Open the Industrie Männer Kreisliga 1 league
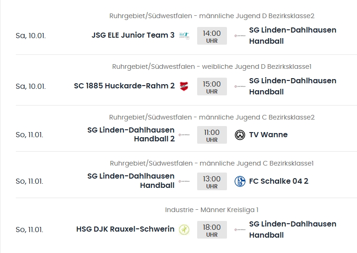The image size is (357, 253). (212, 210)
